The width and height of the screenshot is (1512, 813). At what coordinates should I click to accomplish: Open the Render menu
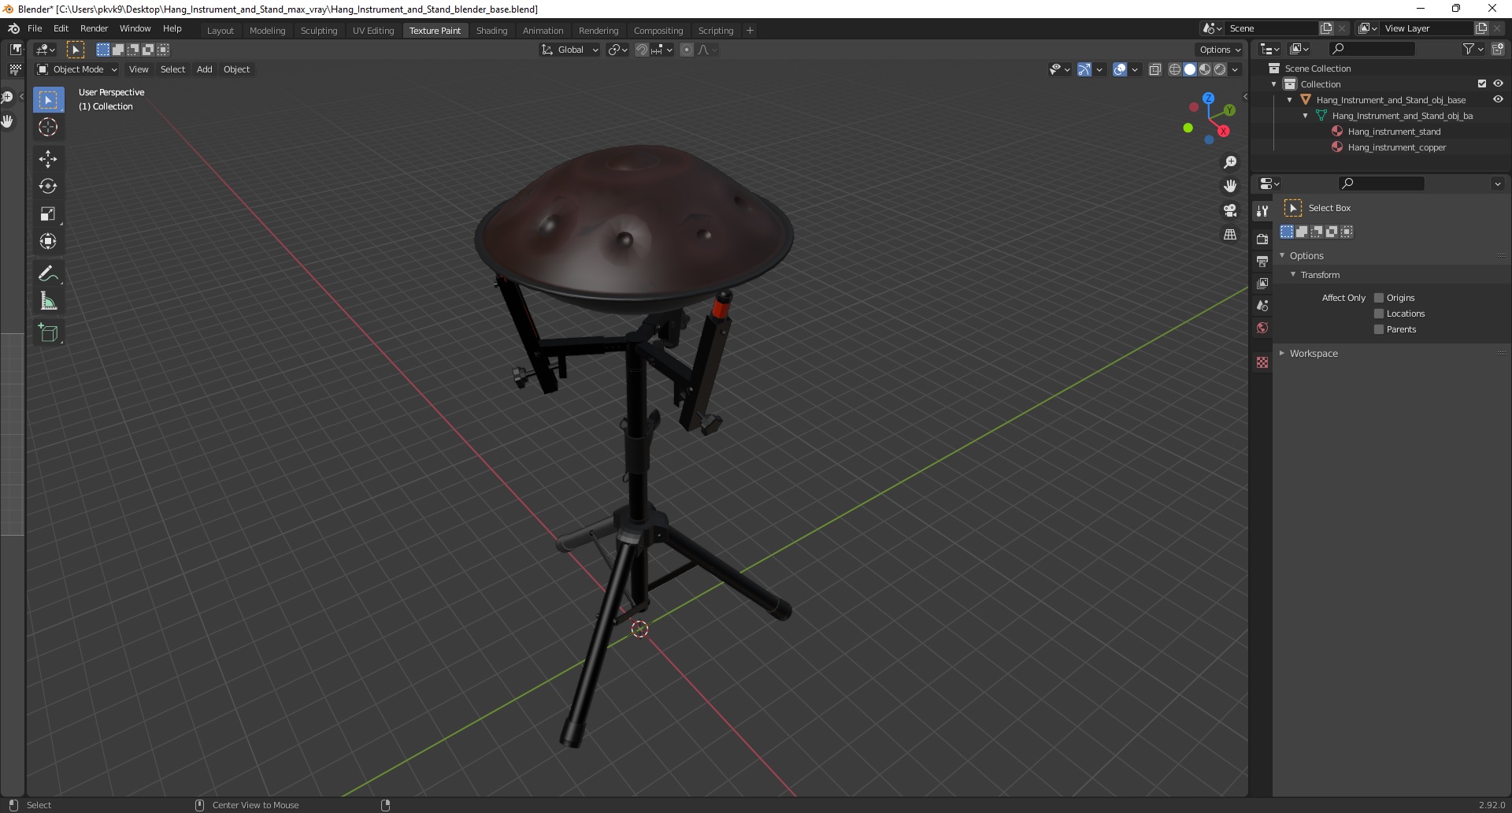94,28
